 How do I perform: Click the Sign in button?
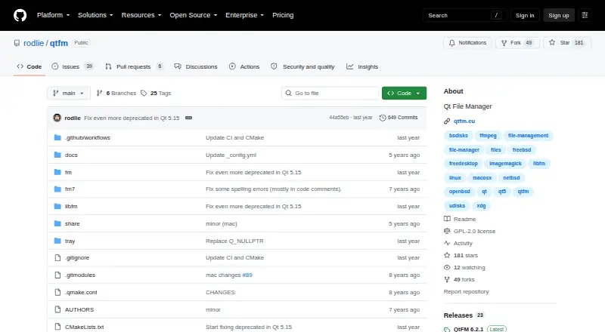pyautogui.click(x=525, y=15)
